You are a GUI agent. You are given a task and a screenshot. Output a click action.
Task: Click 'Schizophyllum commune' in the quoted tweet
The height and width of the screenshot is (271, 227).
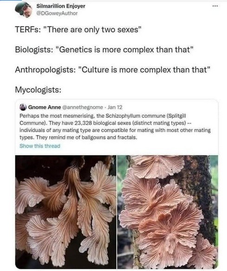click(x=135, y=116)
